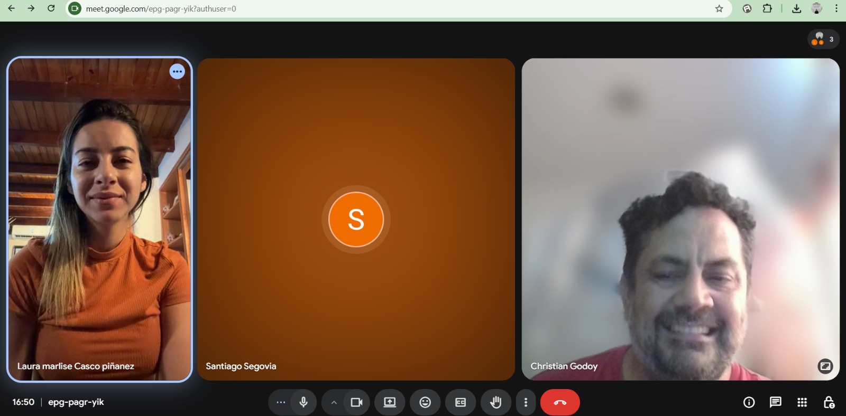Viewport: 846px width, 416px height.
Task: Open meeting details info icon
Action: [749, 402]
